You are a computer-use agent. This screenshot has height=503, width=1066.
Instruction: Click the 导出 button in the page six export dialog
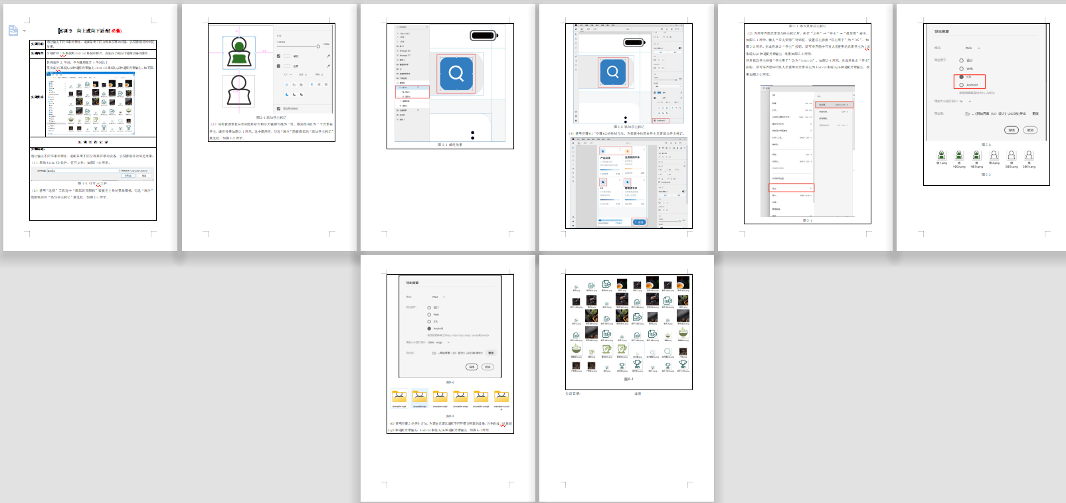click(1012, 130)
